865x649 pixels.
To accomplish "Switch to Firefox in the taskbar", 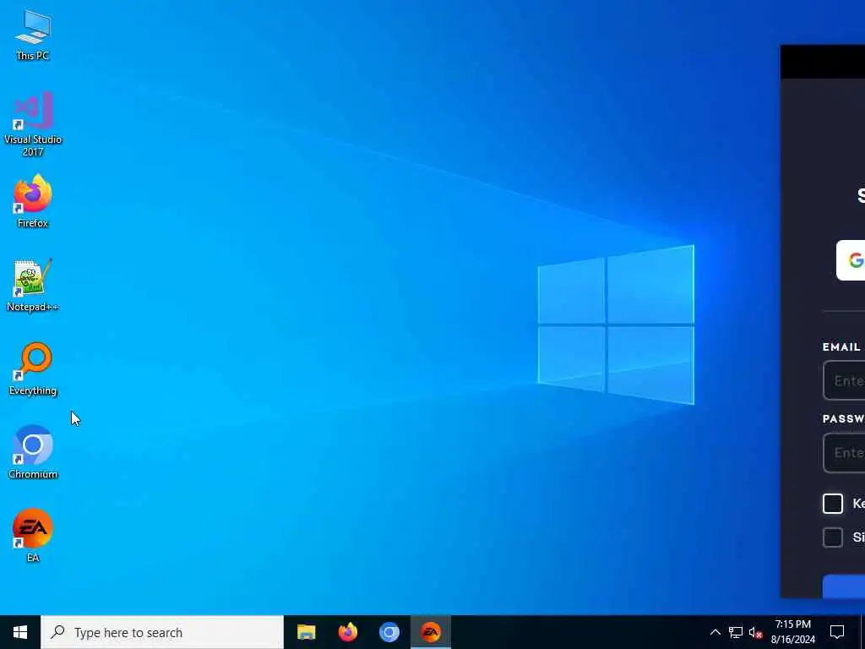I will coord(347,632).
